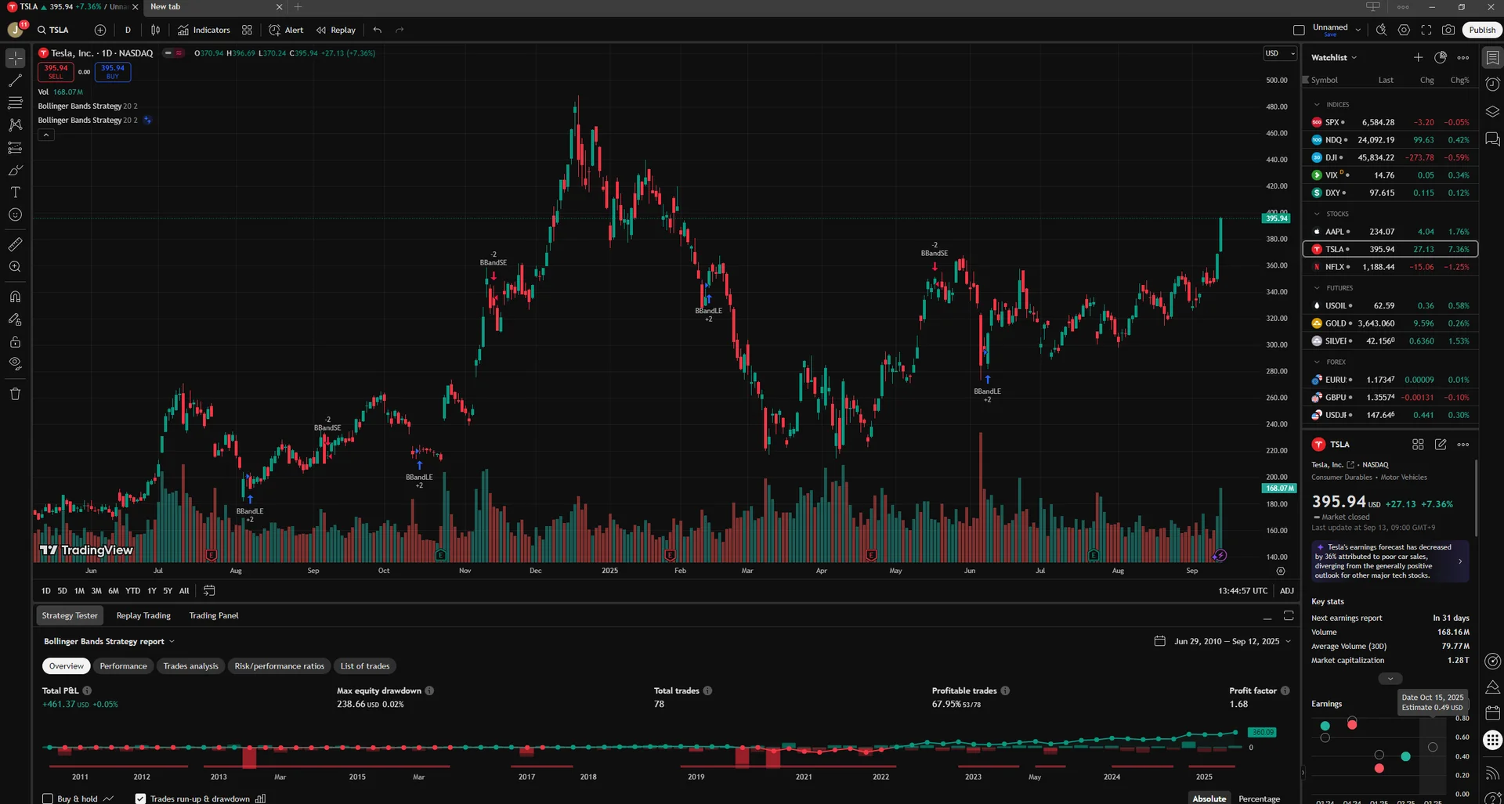Image resolution: width=1504 pixels, height=804 pixels.
Task: Switch equity chart to Percentage
Action: click(1259, 799)
